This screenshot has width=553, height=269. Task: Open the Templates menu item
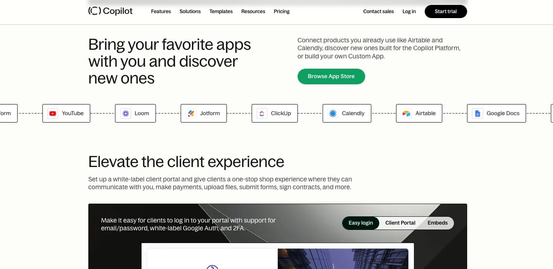221,12
